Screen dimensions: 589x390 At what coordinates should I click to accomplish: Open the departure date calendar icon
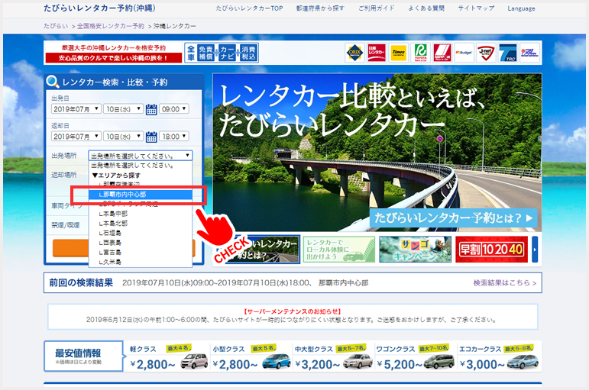151,110
